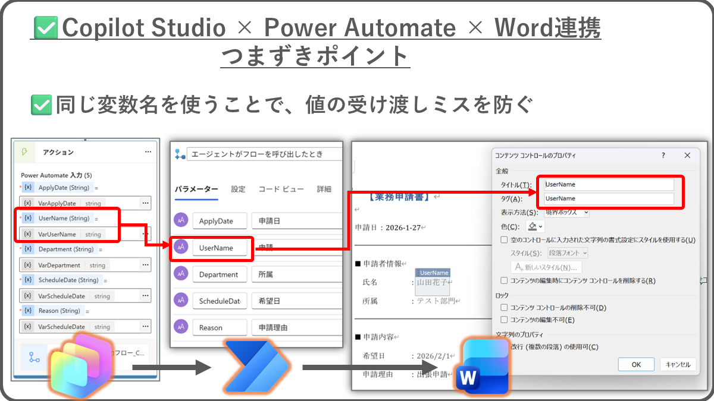Select the 設定 tab
The width and height of the screenshot is (714, 401).
238,189
